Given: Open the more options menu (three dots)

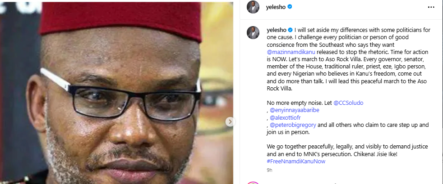Looking at the screenshot, I should 431,7.
